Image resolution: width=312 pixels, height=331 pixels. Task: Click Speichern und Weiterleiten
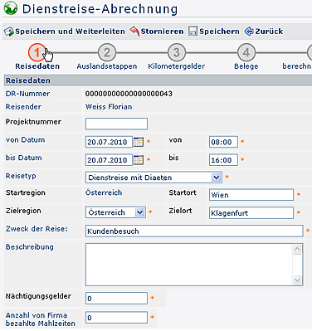pyautogui.click(x=70, y=32)
